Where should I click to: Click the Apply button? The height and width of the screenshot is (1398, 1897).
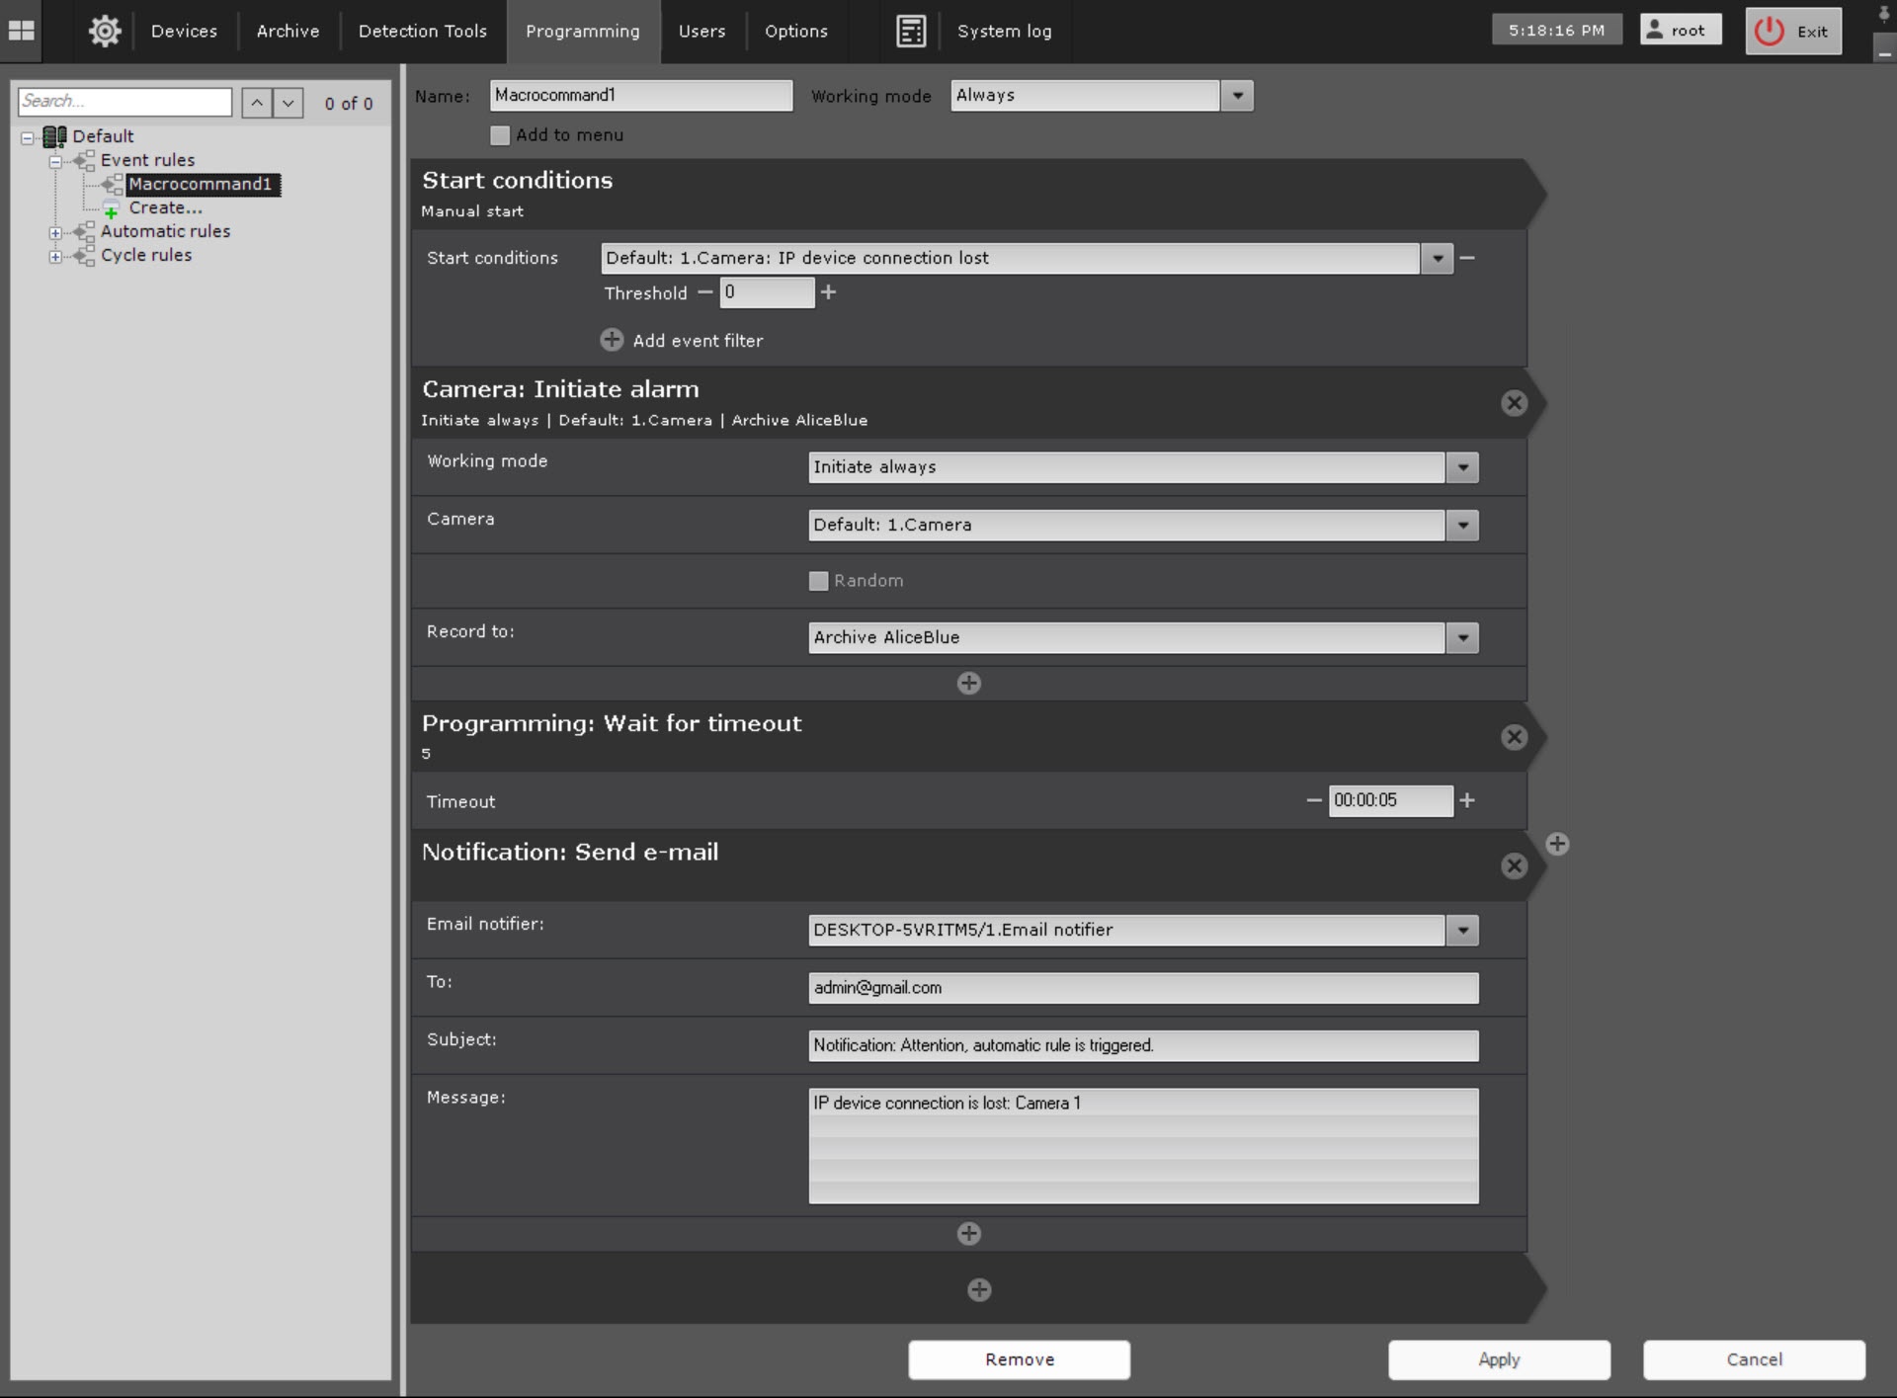pyautogui.click(x=1498, y=1359)
